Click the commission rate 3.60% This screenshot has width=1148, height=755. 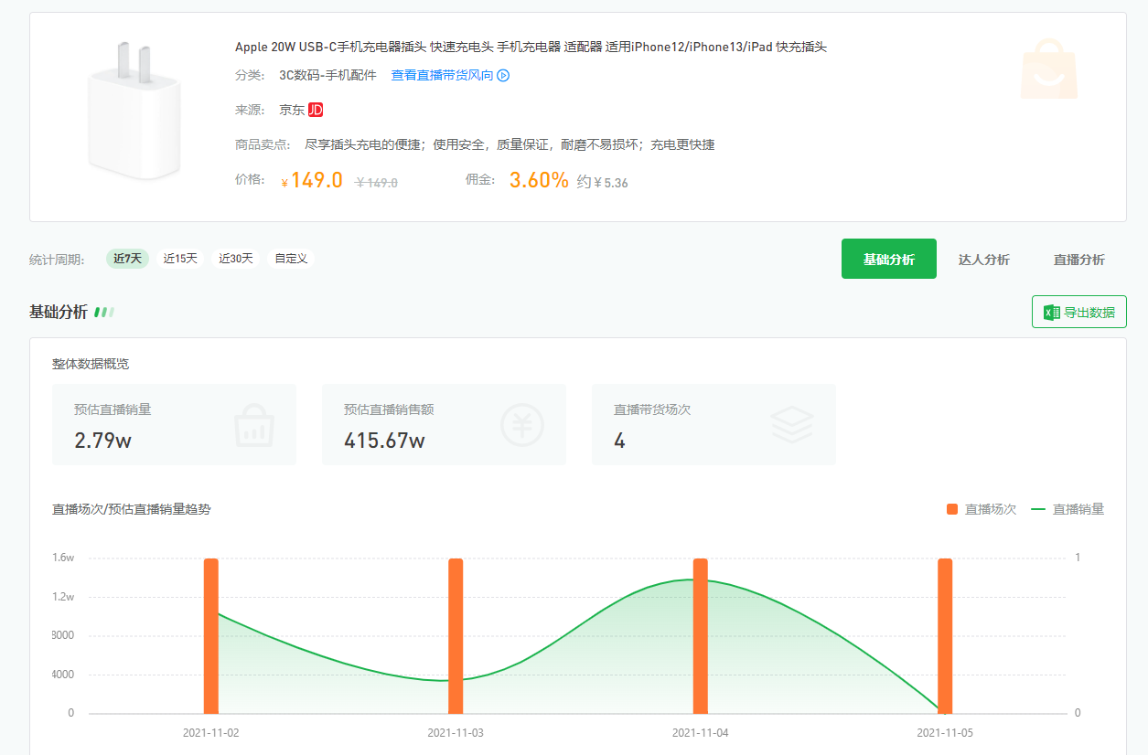pos(539,180)
